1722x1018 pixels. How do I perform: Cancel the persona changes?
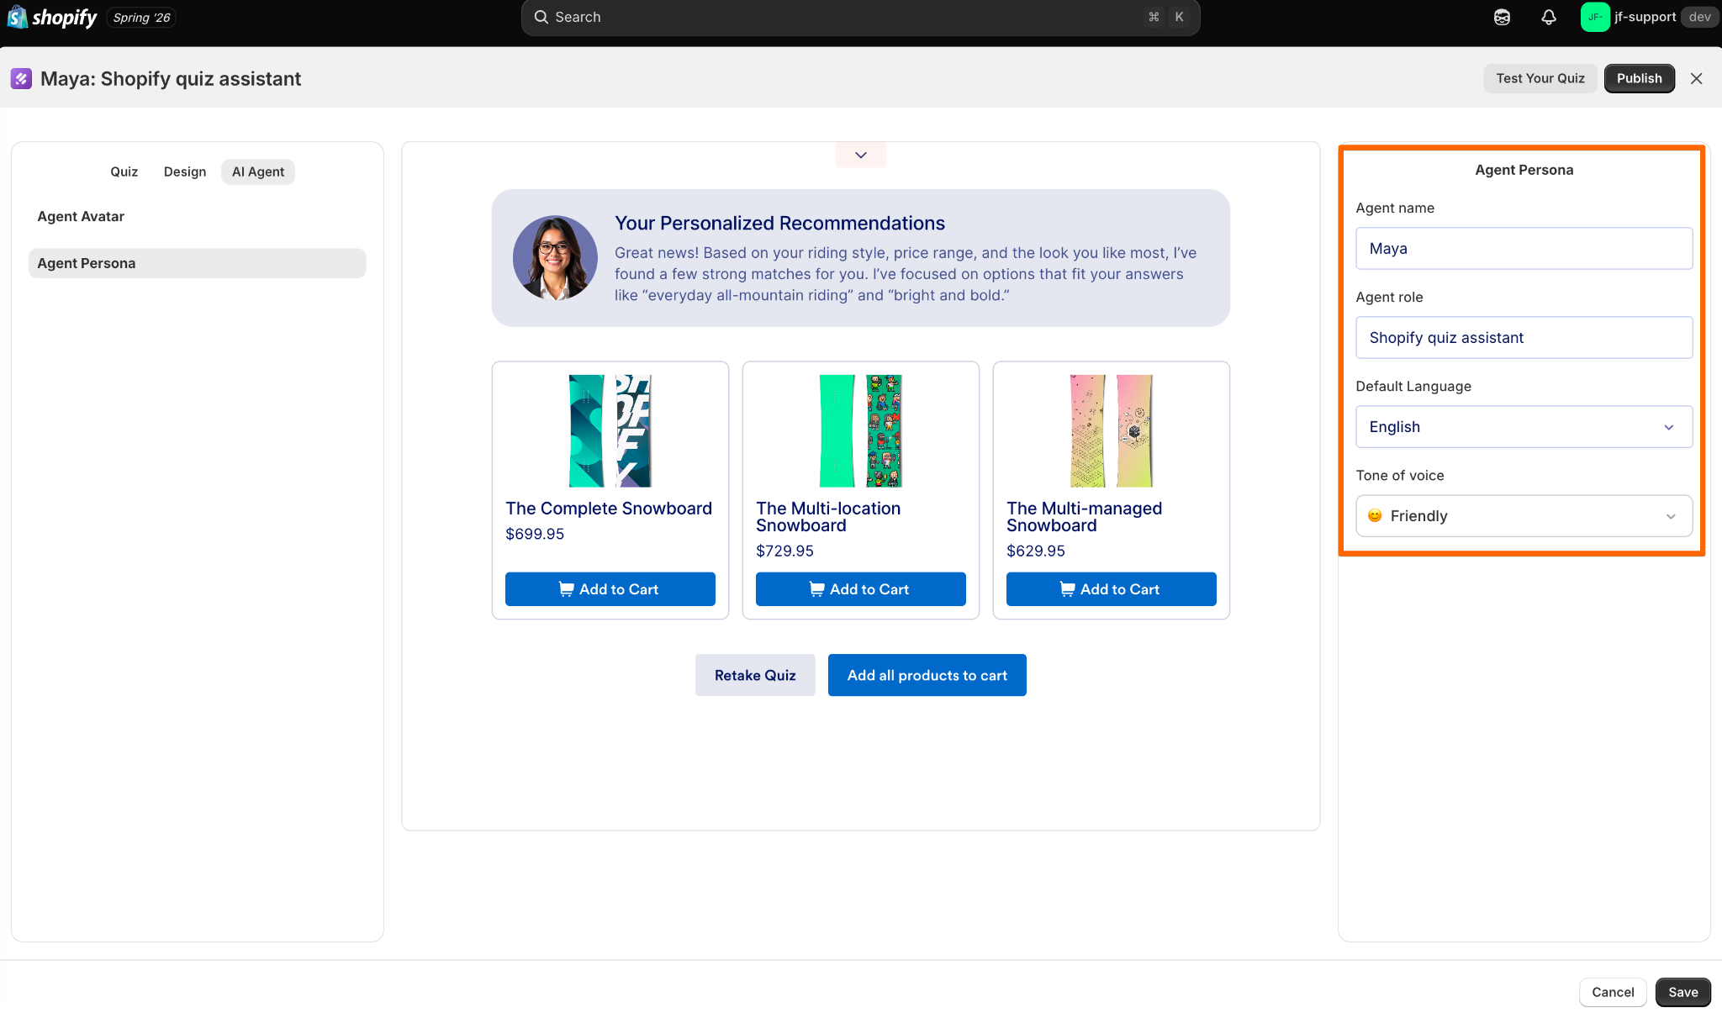click(x=1613, y=992)
